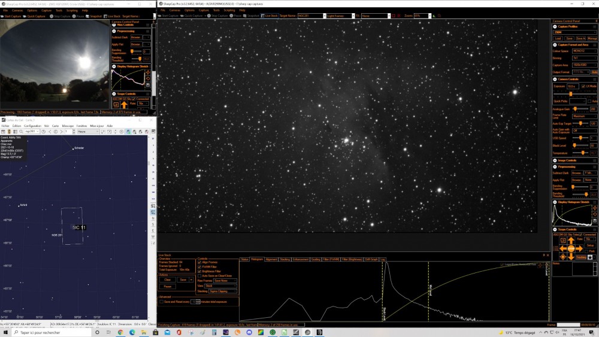Click the previous-step arrow in Cartes du Ciel toolbar
This screenshot has width=599, height=337.
(50, 132)
